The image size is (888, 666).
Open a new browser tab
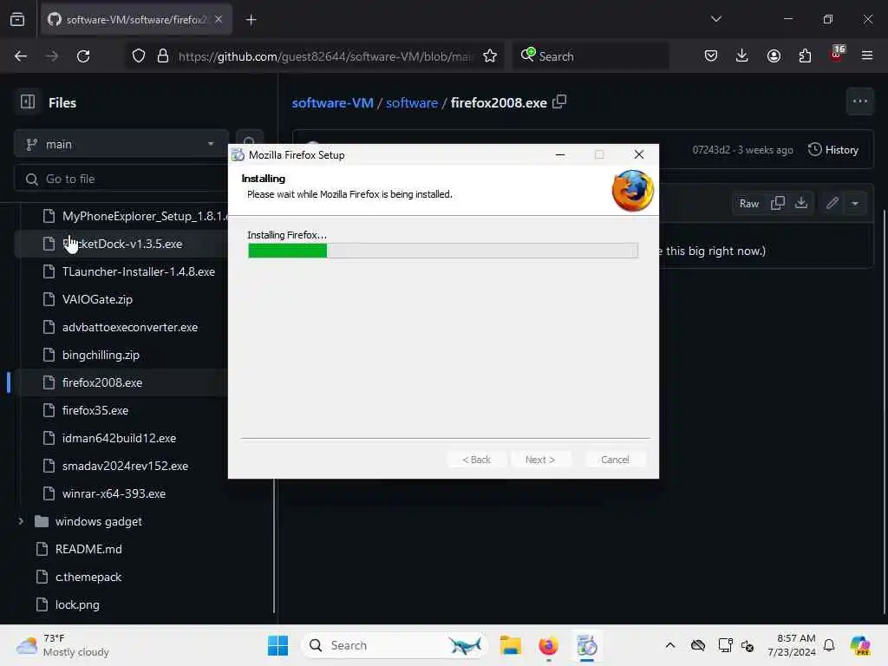(x=251, y=20)
